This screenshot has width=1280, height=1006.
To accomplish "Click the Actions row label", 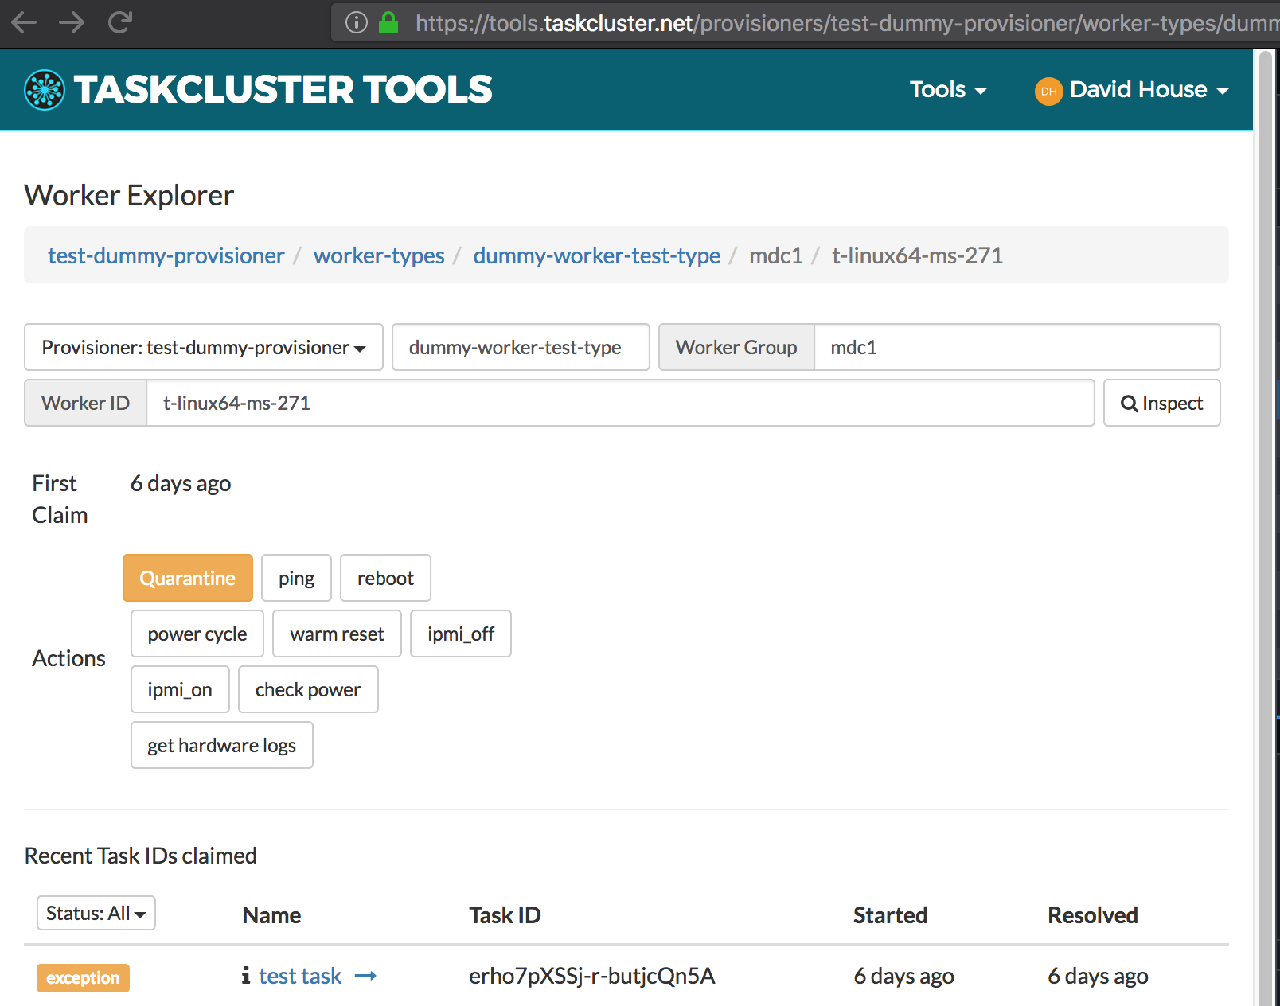I will (x=68, y=658).
